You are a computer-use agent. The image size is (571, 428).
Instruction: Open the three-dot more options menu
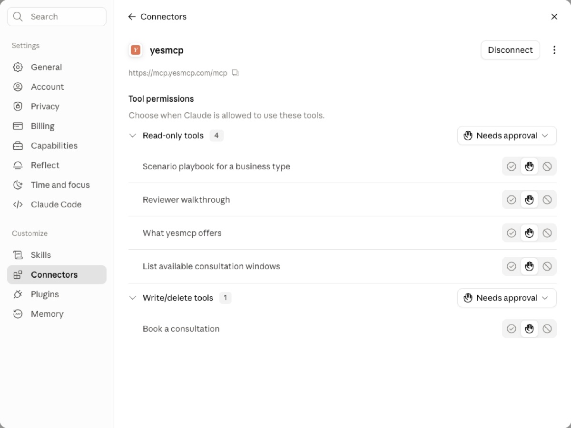[x=554, y=50]
